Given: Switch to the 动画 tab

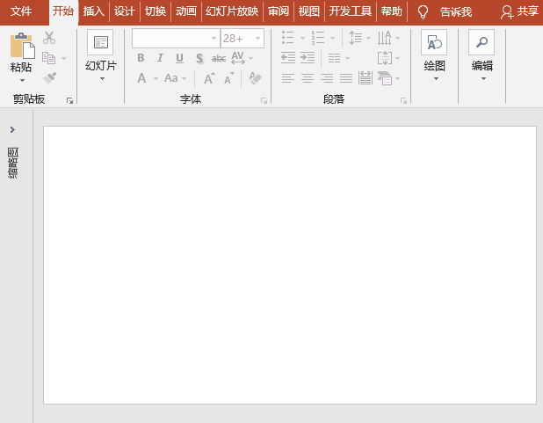Looking at the screenshot, I should click(x=186, y=11).
